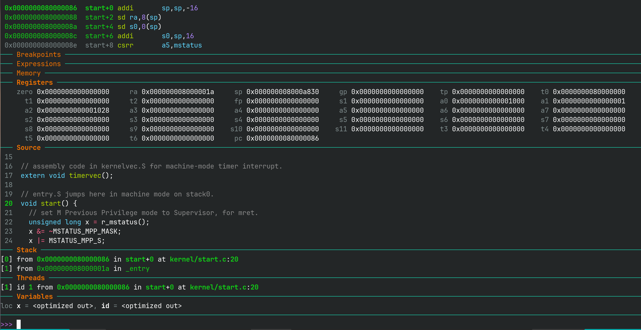The height and width of the screenshot is (330, 641).
Task: Click the Expressions section header
Action: click(x=39, y=64)
